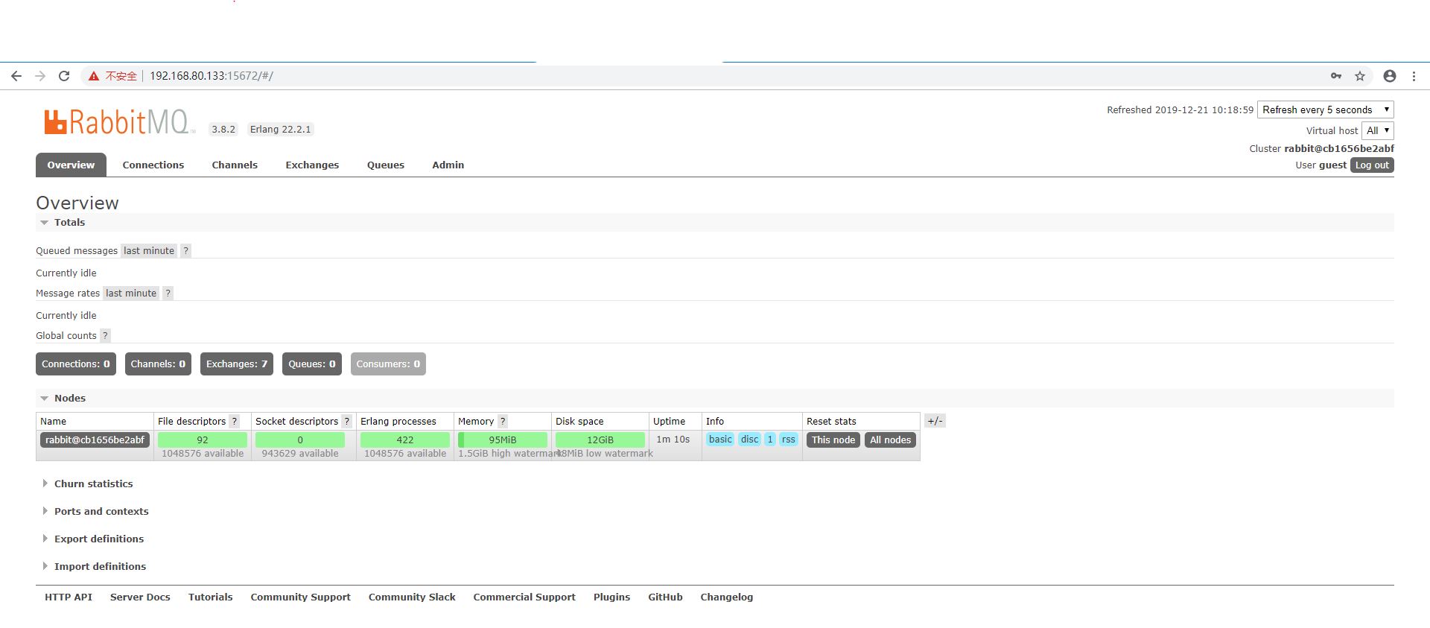
Task: Open the Community Slack link
Action: pyautogui.click(x=412, y=597)
